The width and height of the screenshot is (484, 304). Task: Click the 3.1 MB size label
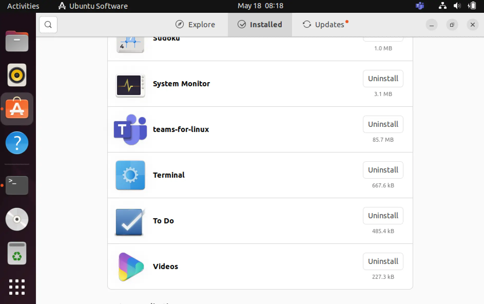coord(383,94)
